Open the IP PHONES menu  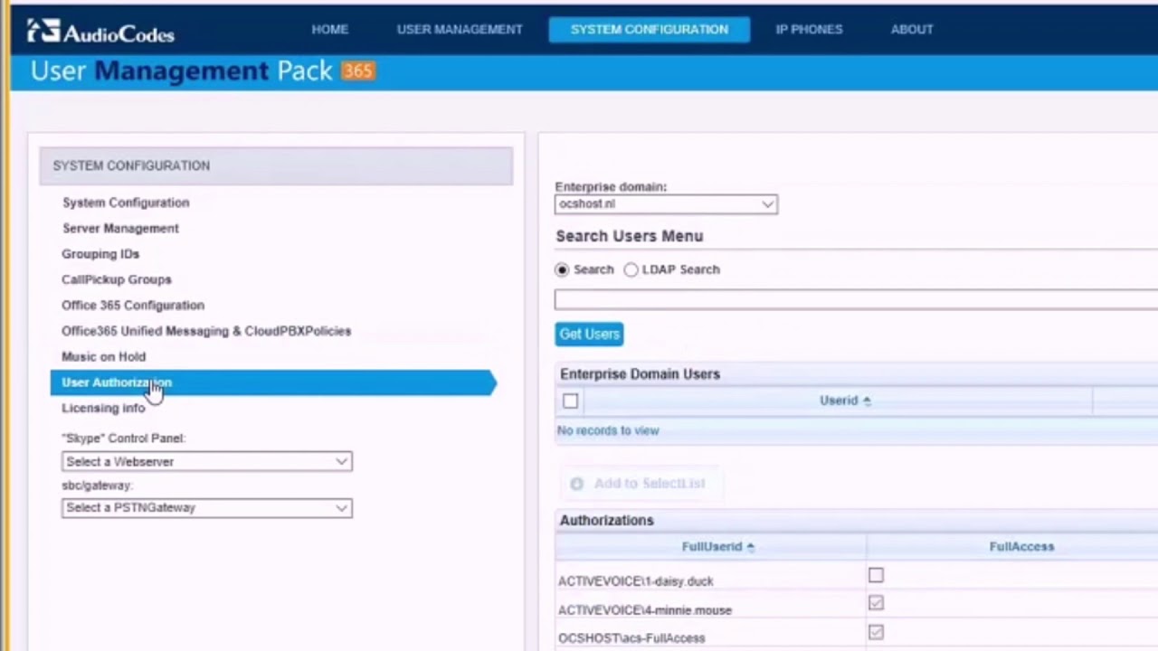(x=809, y=29)
